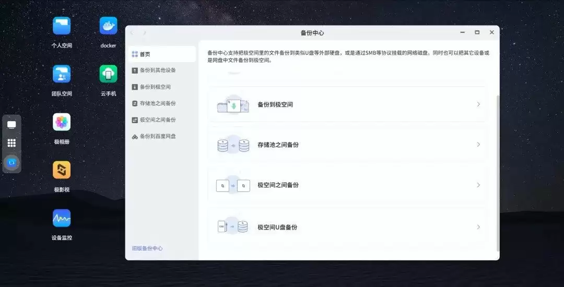This screenshot has height=287, width=564.
Task: Open the 云手机 app icon
Action: 108,74
